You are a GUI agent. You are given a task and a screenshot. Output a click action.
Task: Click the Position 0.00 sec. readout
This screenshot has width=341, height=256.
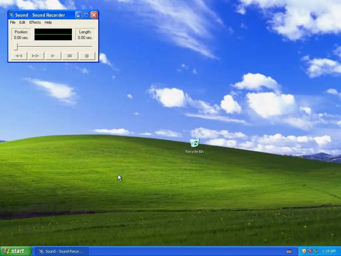[x=21, y=35]
